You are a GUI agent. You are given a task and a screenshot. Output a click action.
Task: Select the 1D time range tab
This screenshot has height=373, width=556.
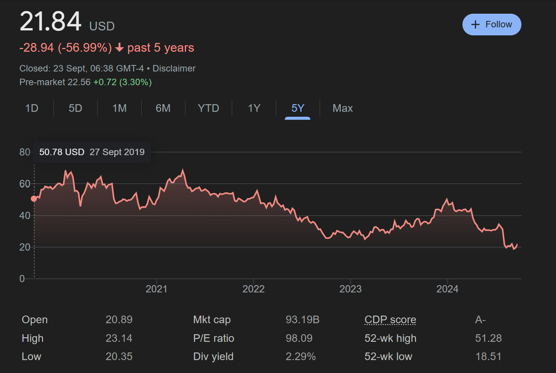pyautogui.click(x=32, y=108)
